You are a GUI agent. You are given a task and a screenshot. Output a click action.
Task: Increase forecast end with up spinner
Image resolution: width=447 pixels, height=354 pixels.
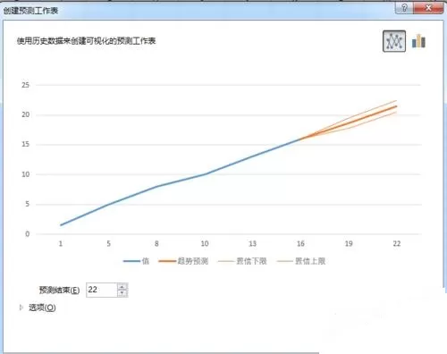point(122,287)
